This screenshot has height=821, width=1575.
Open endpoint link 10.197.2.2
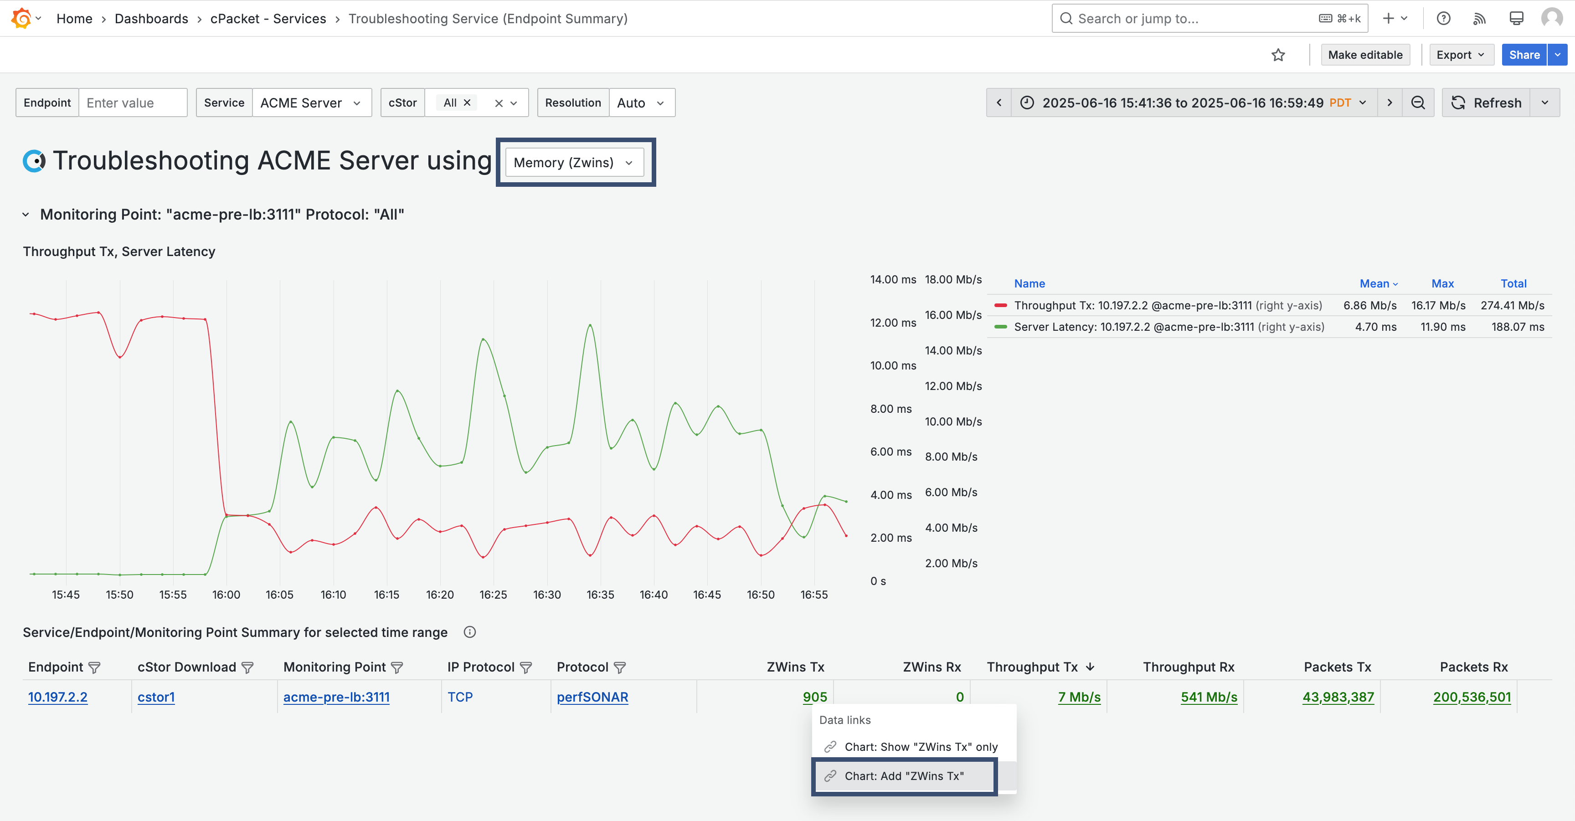[57, 697]
